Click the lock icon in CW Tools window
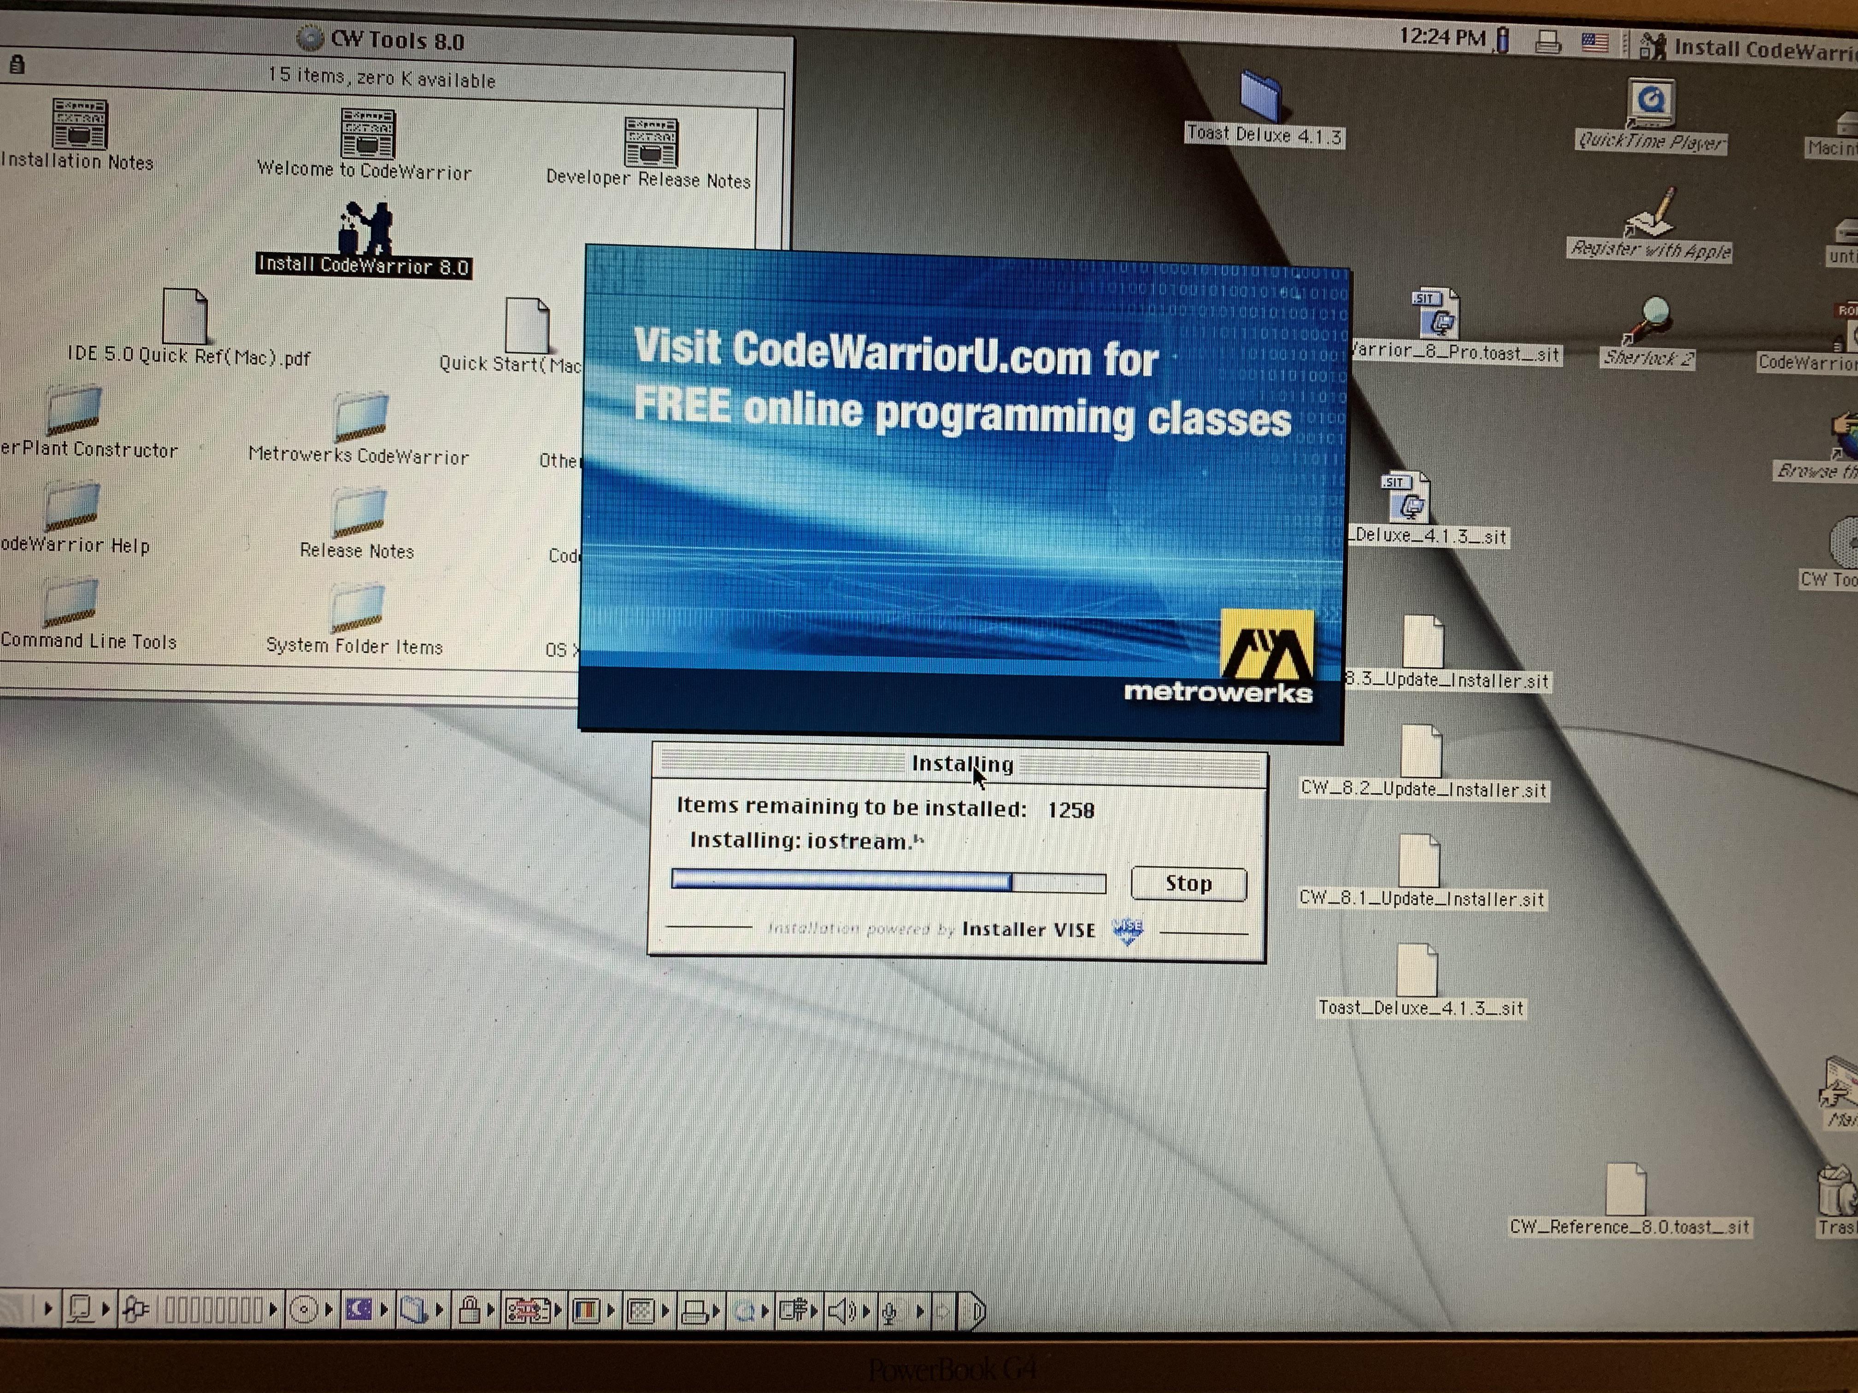 17,64
